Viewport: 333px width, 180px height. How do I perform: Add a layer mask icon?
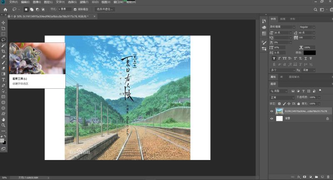[305, 177]
